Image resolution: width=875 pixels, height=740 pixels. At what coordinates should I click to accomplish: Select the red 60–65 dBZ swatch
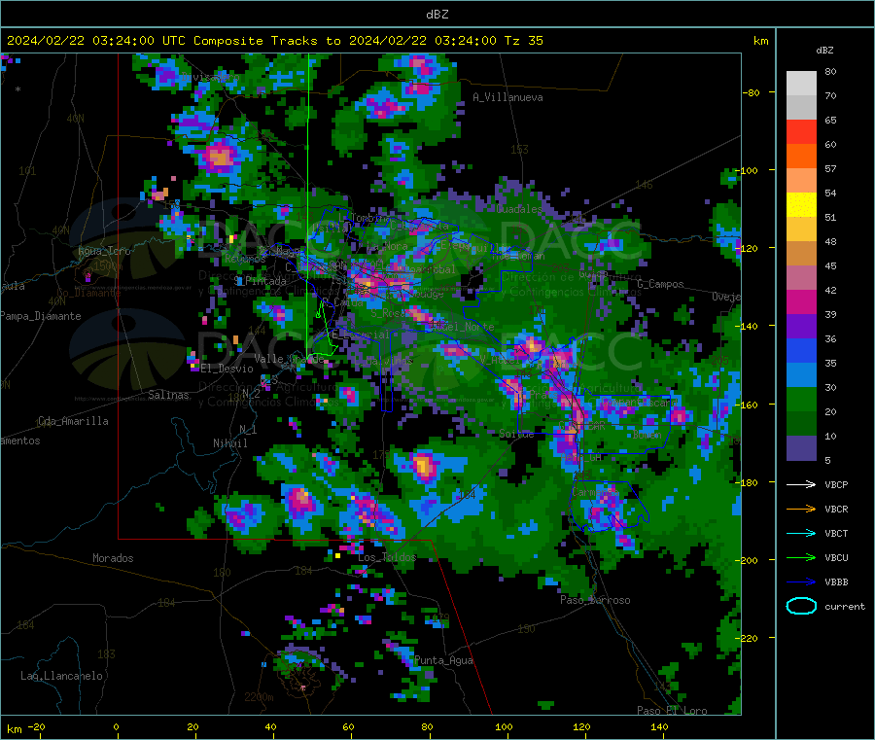[x=801, y=132]
